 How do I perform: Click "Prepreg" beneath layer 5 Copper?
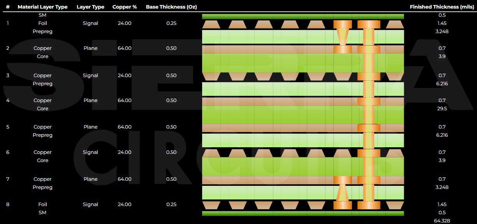pyautogui.click(x=42, y=135)
